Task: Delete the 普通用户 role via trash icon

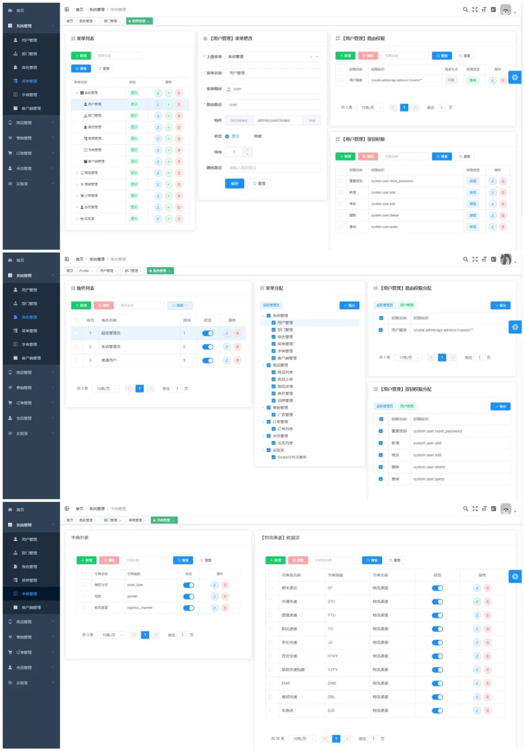Action: pyautogui.click(x=237, y=360)
